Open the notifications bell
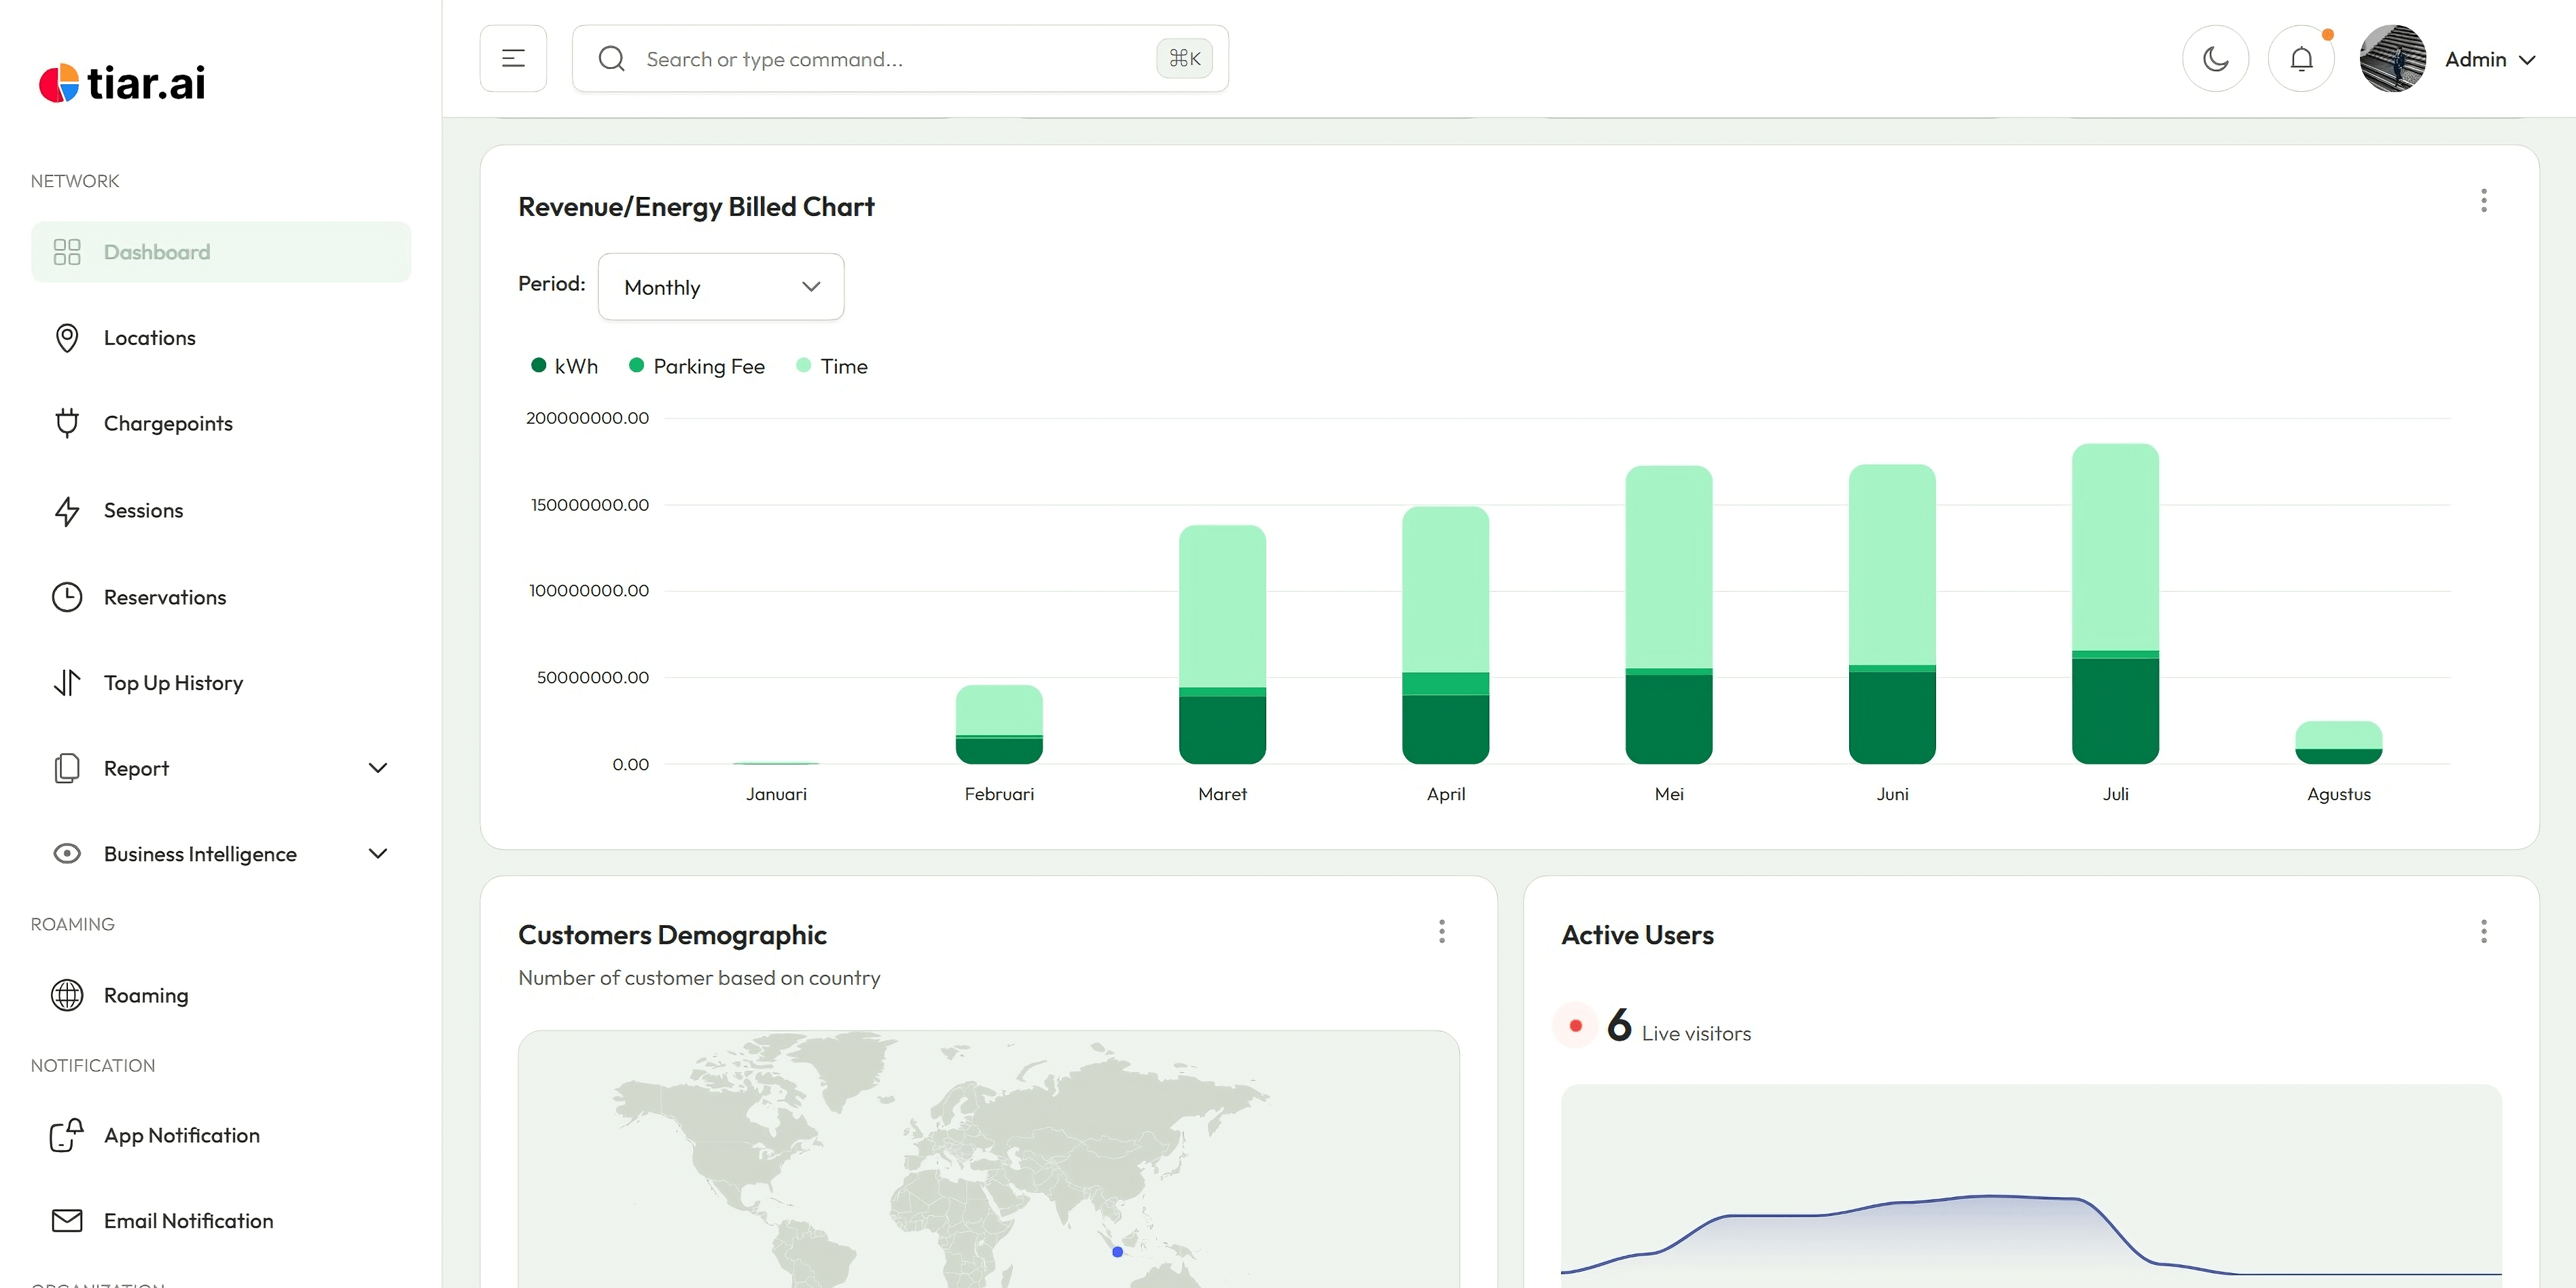Viewport: 2576px width, 1288px height. tap(2302, 58)
